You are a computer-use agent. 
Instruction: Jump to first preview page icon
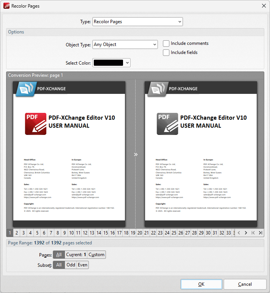tap(253, 233)
